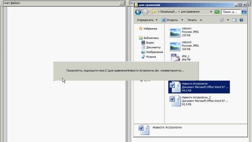The height and width of the screenshot is (142, 252).
Task: Select Новости Астрологии_2 Word document icon
Action: (175, 101)
